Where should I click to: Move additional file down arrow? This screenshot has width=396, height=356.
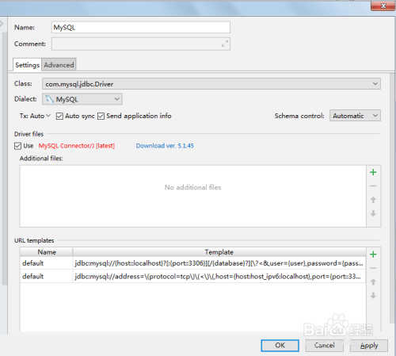pos(373,213)
